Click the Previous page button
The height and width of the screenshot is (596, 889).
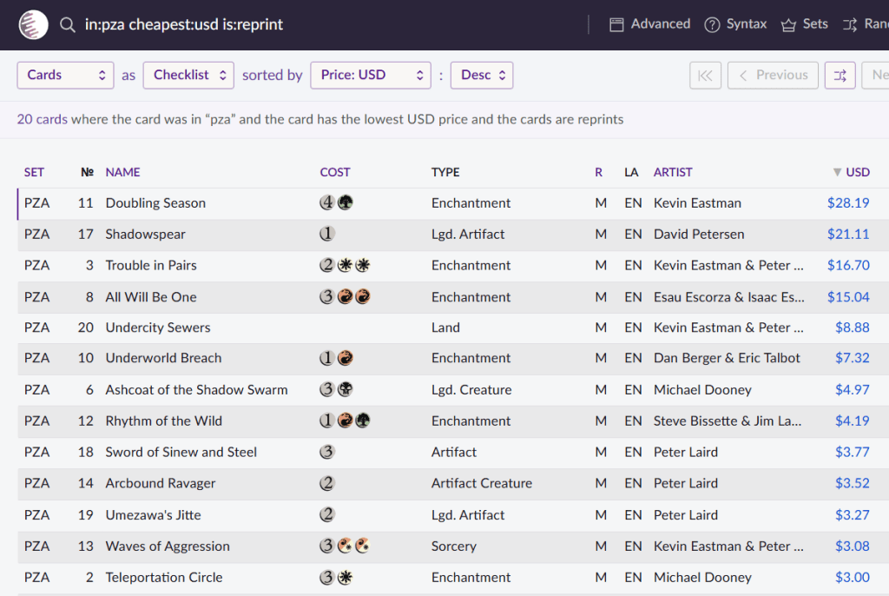coord(772,76)
